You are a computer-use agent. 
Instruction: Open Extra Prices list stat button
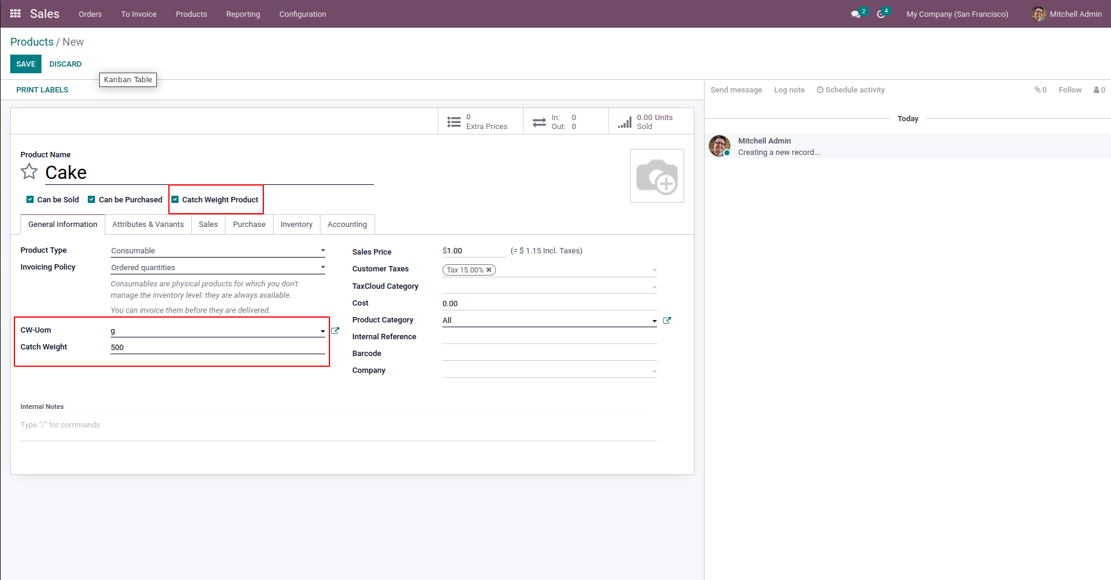tap(480, 122)
